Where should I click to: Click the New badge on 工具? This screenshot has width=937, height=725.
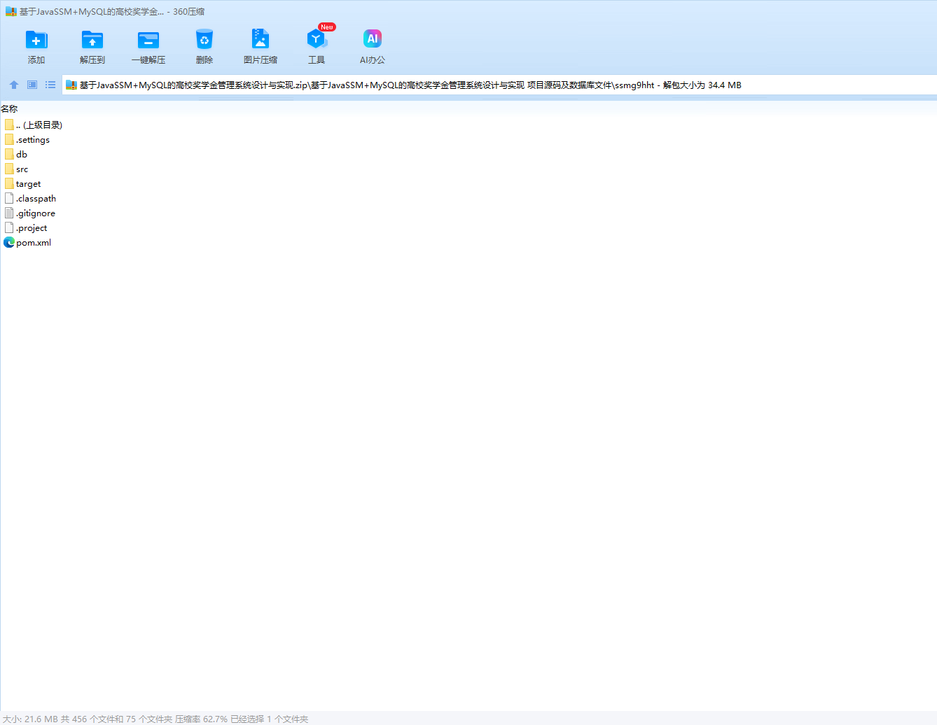(327, 27)
